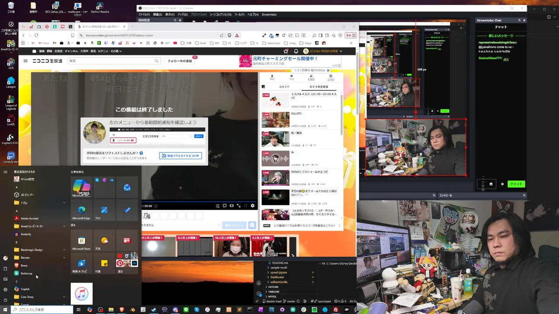Open the Streamlabs menu in OBS
Viewport: 559px width, 314px height.
tap(269, 14)
